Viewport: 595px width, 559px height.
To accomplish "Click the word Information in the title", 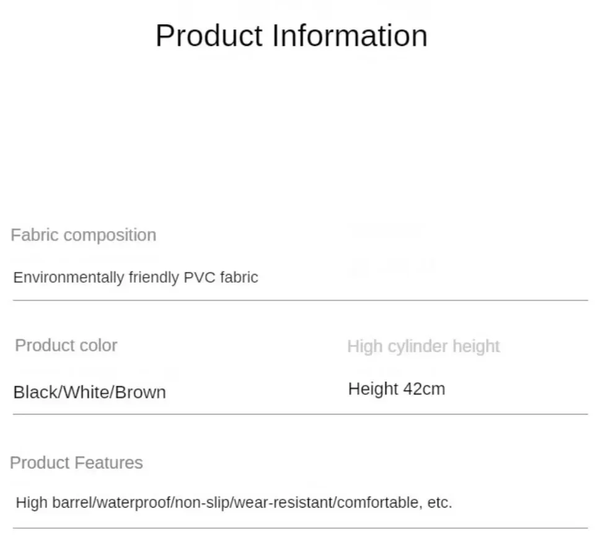I will 350,35.
